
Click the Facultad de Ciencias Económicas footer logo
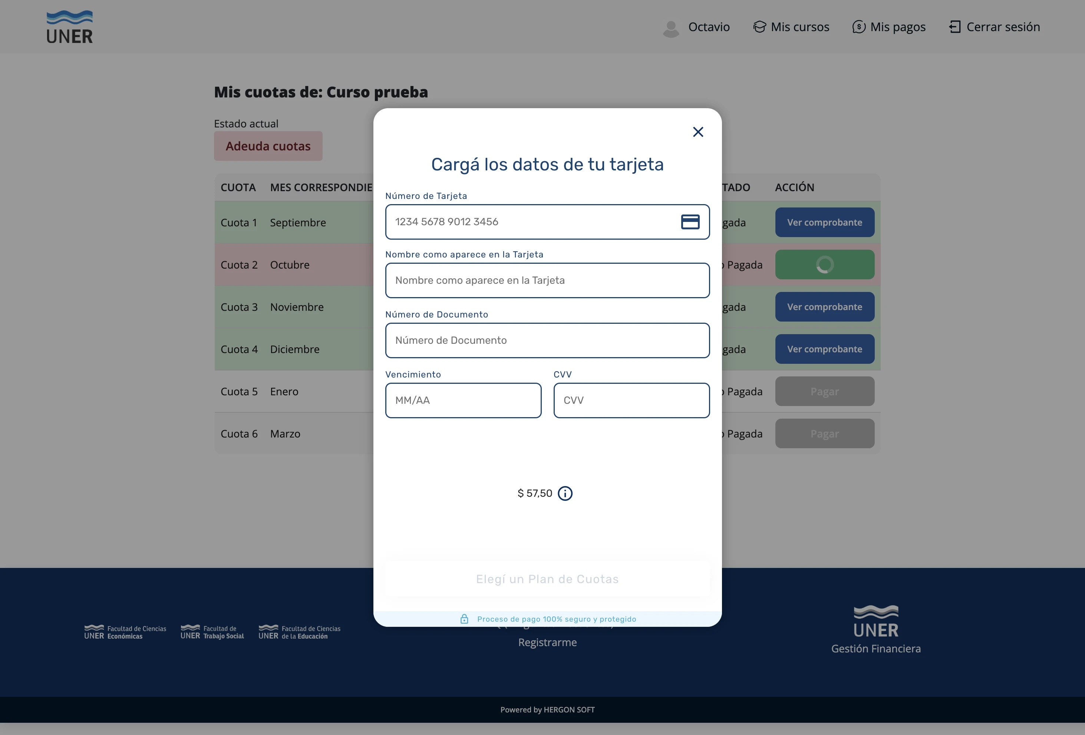(125, 632)
